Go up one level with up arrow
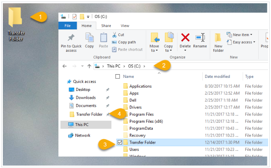The width and height of the screenshot is (271, 168). point(89,66)
